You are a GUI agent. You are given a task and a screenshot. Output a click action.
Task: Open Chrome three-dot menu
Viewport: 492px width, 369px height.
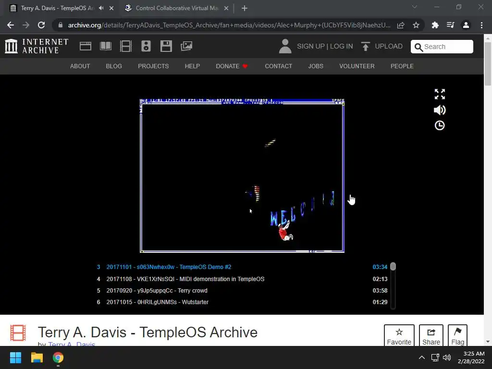tap(481, 25)
